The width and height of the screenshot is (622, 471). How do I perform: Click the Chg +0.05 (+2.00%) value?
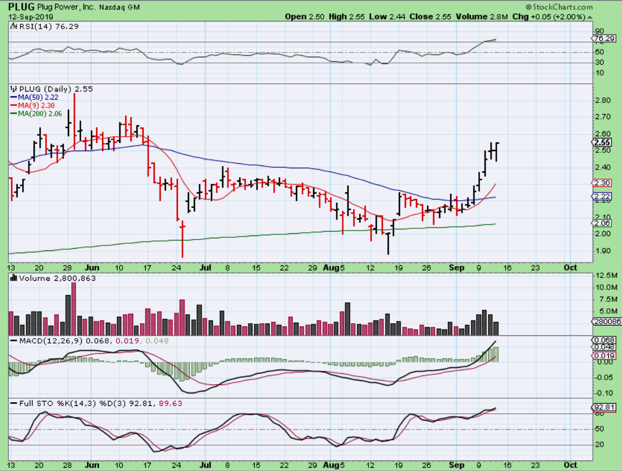[549, 17]
